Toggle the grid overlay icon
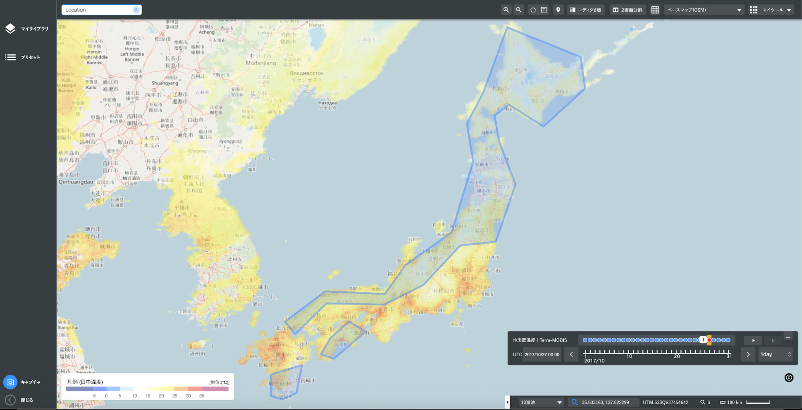Image resolution: width=802 pixels, height=410 pixels. [655, 10]
